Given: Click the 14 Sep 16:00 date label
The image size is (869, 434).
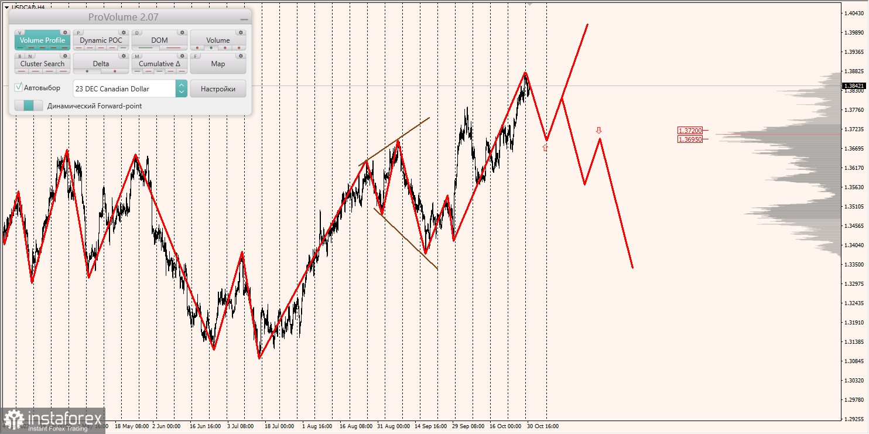Looking at the screenshot, I should [432, 426].
